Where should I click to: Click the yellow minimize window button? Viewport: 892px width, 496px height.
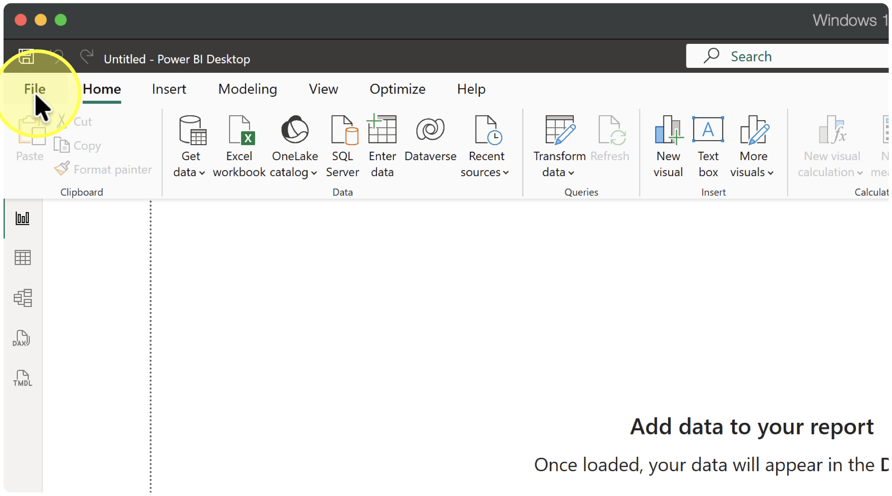(40, 20)
